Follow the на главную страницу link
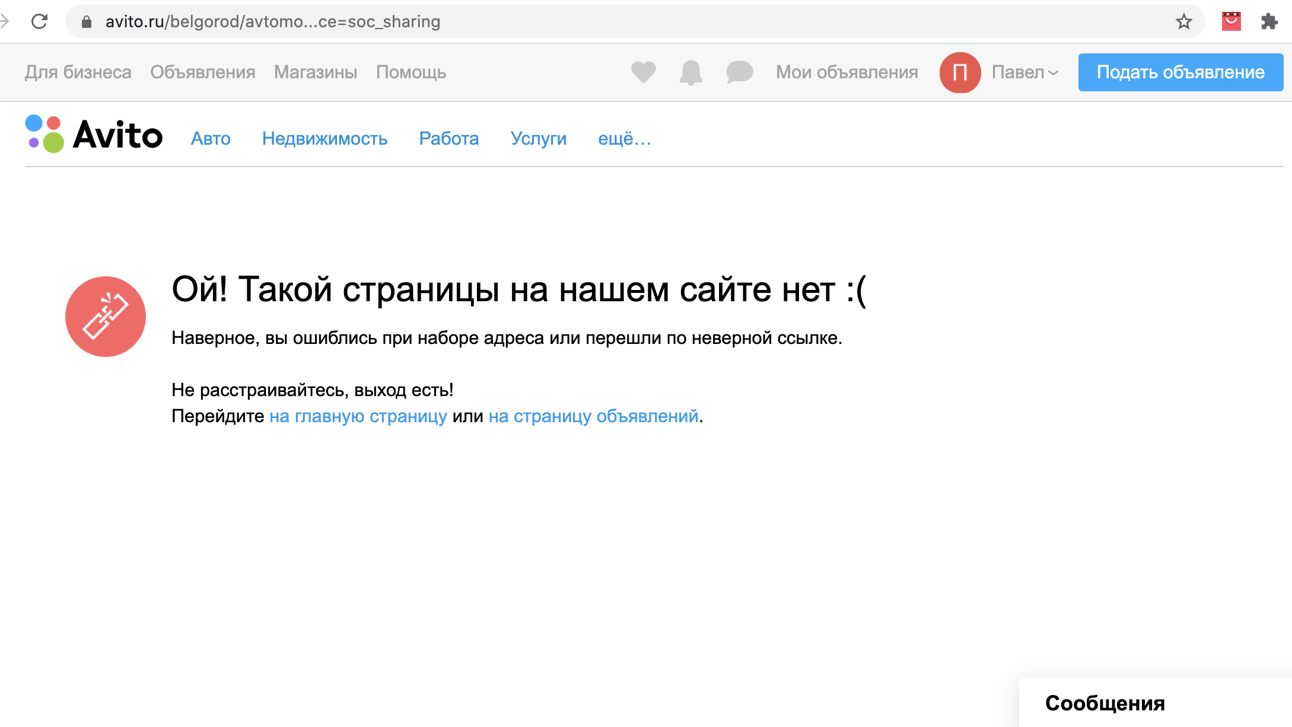This screenshot has height=727, width=1292. click(358, 416)
